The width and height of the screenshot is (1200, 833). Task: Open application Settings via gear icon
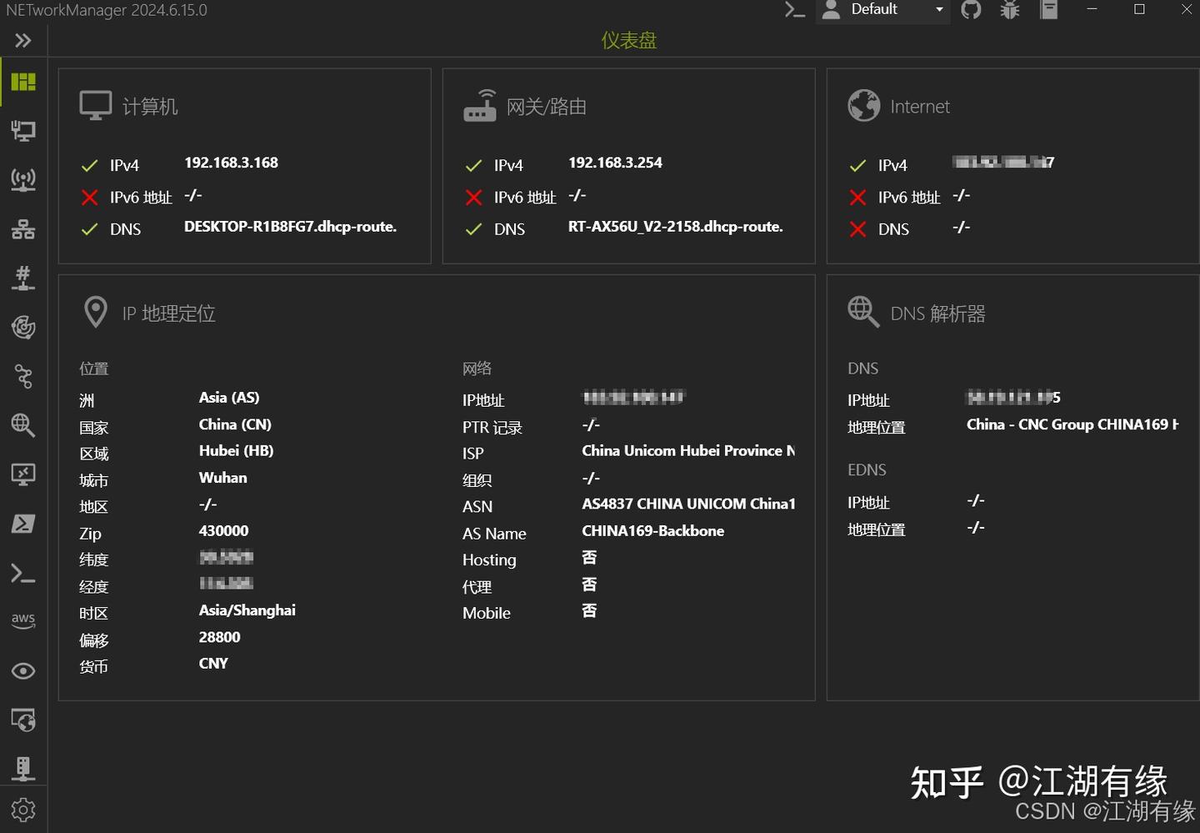pyautogui.click(x=23, y=809)
